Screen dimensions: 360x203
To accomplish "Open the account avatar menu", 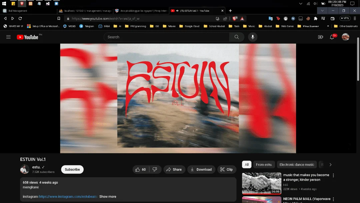I will (345, 37).
